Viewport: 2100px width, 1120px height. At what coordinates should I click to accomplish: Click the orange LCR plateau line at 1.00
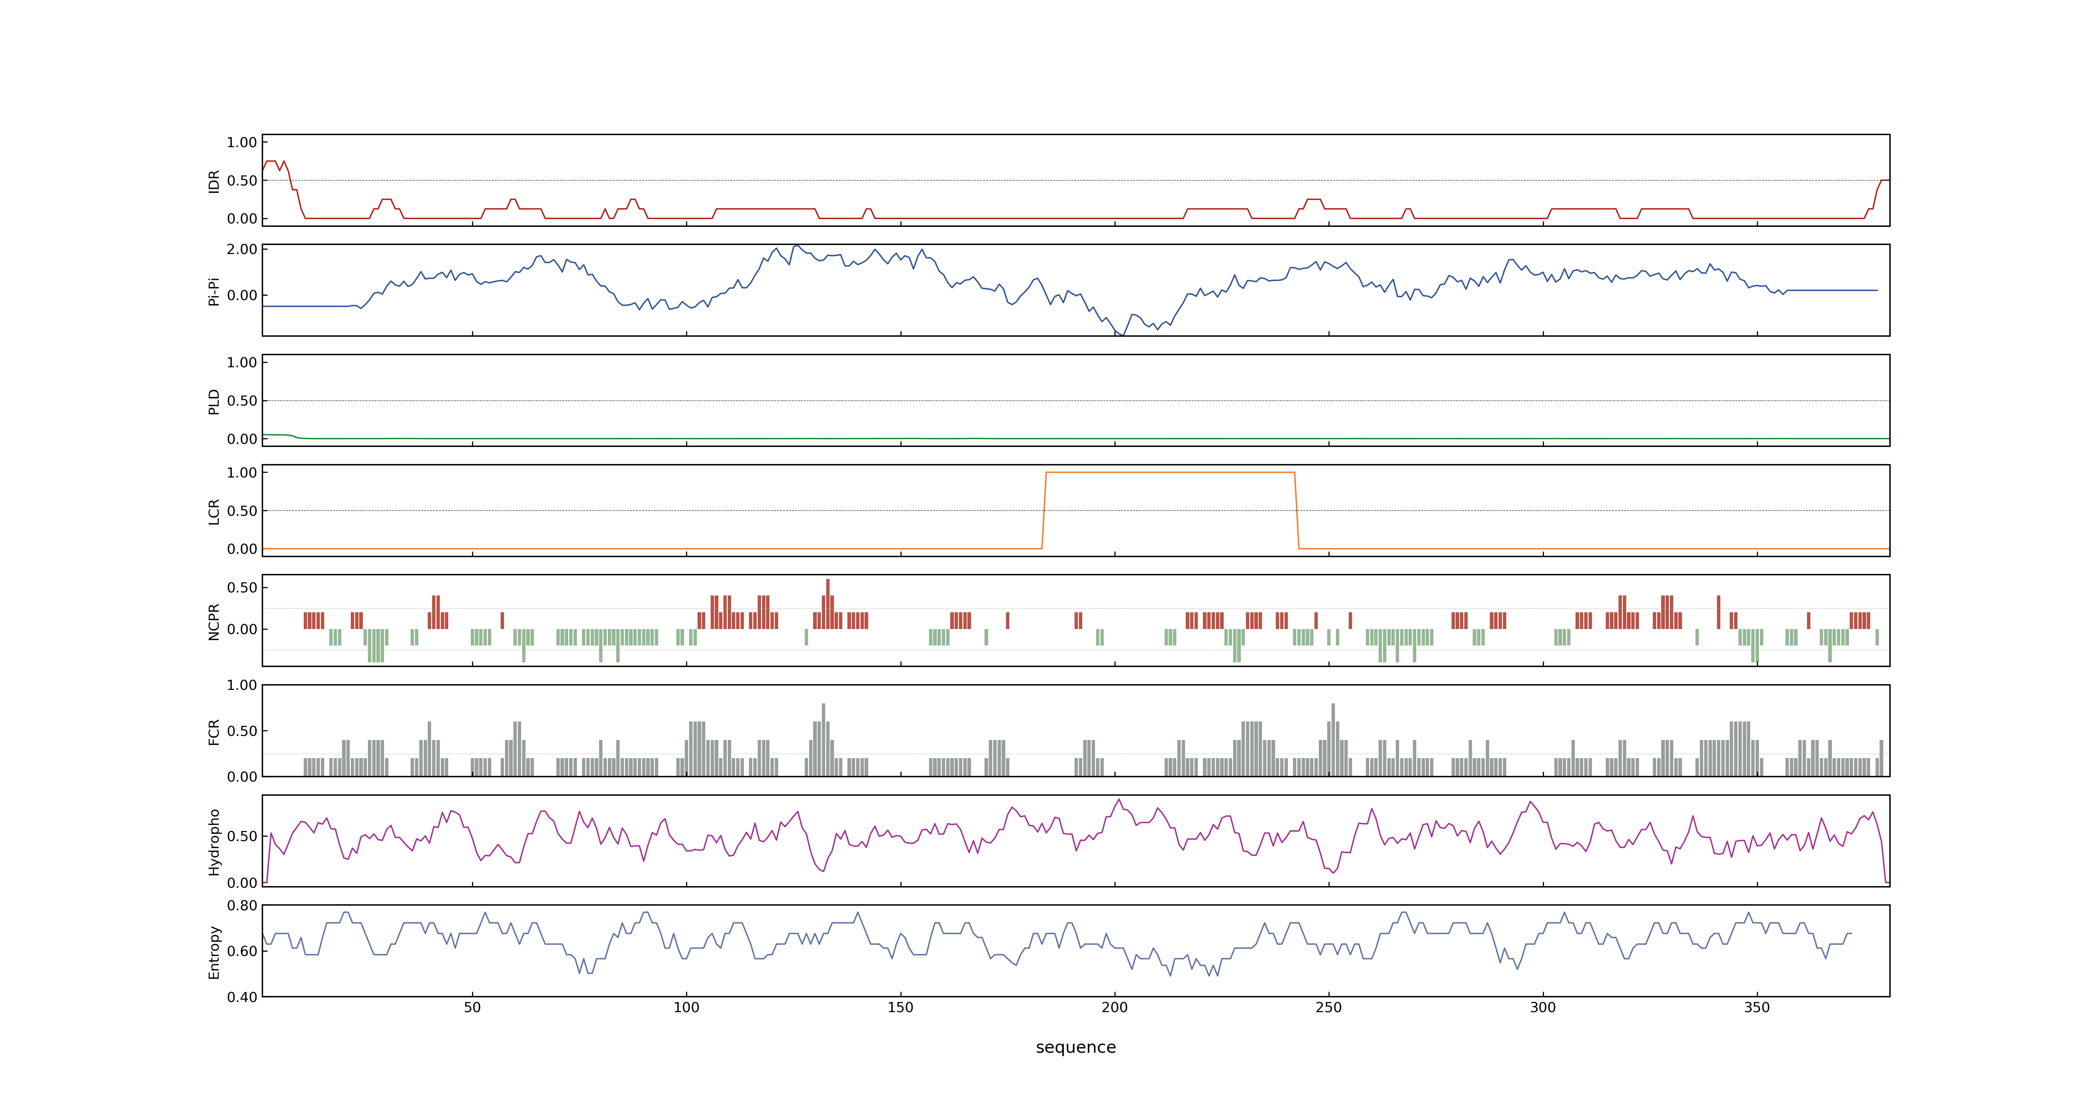(1170, 473)
